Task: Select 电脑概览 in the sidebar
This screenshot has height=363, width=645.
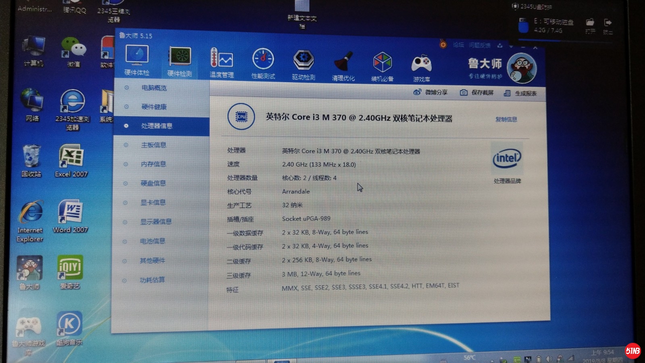Action: [154, 88]
